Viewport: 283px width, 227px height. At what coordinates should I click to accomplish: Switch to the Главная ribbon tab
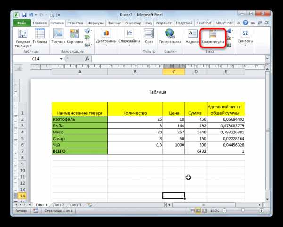click(x=40, y=23)
